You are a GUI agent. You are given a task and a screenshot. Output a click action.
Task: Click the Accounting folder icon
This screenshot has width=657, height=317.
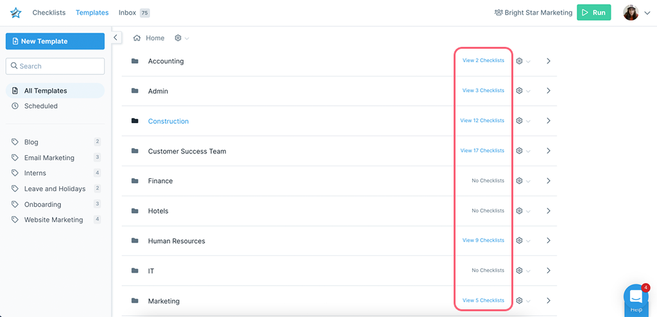tap(135, 61)
